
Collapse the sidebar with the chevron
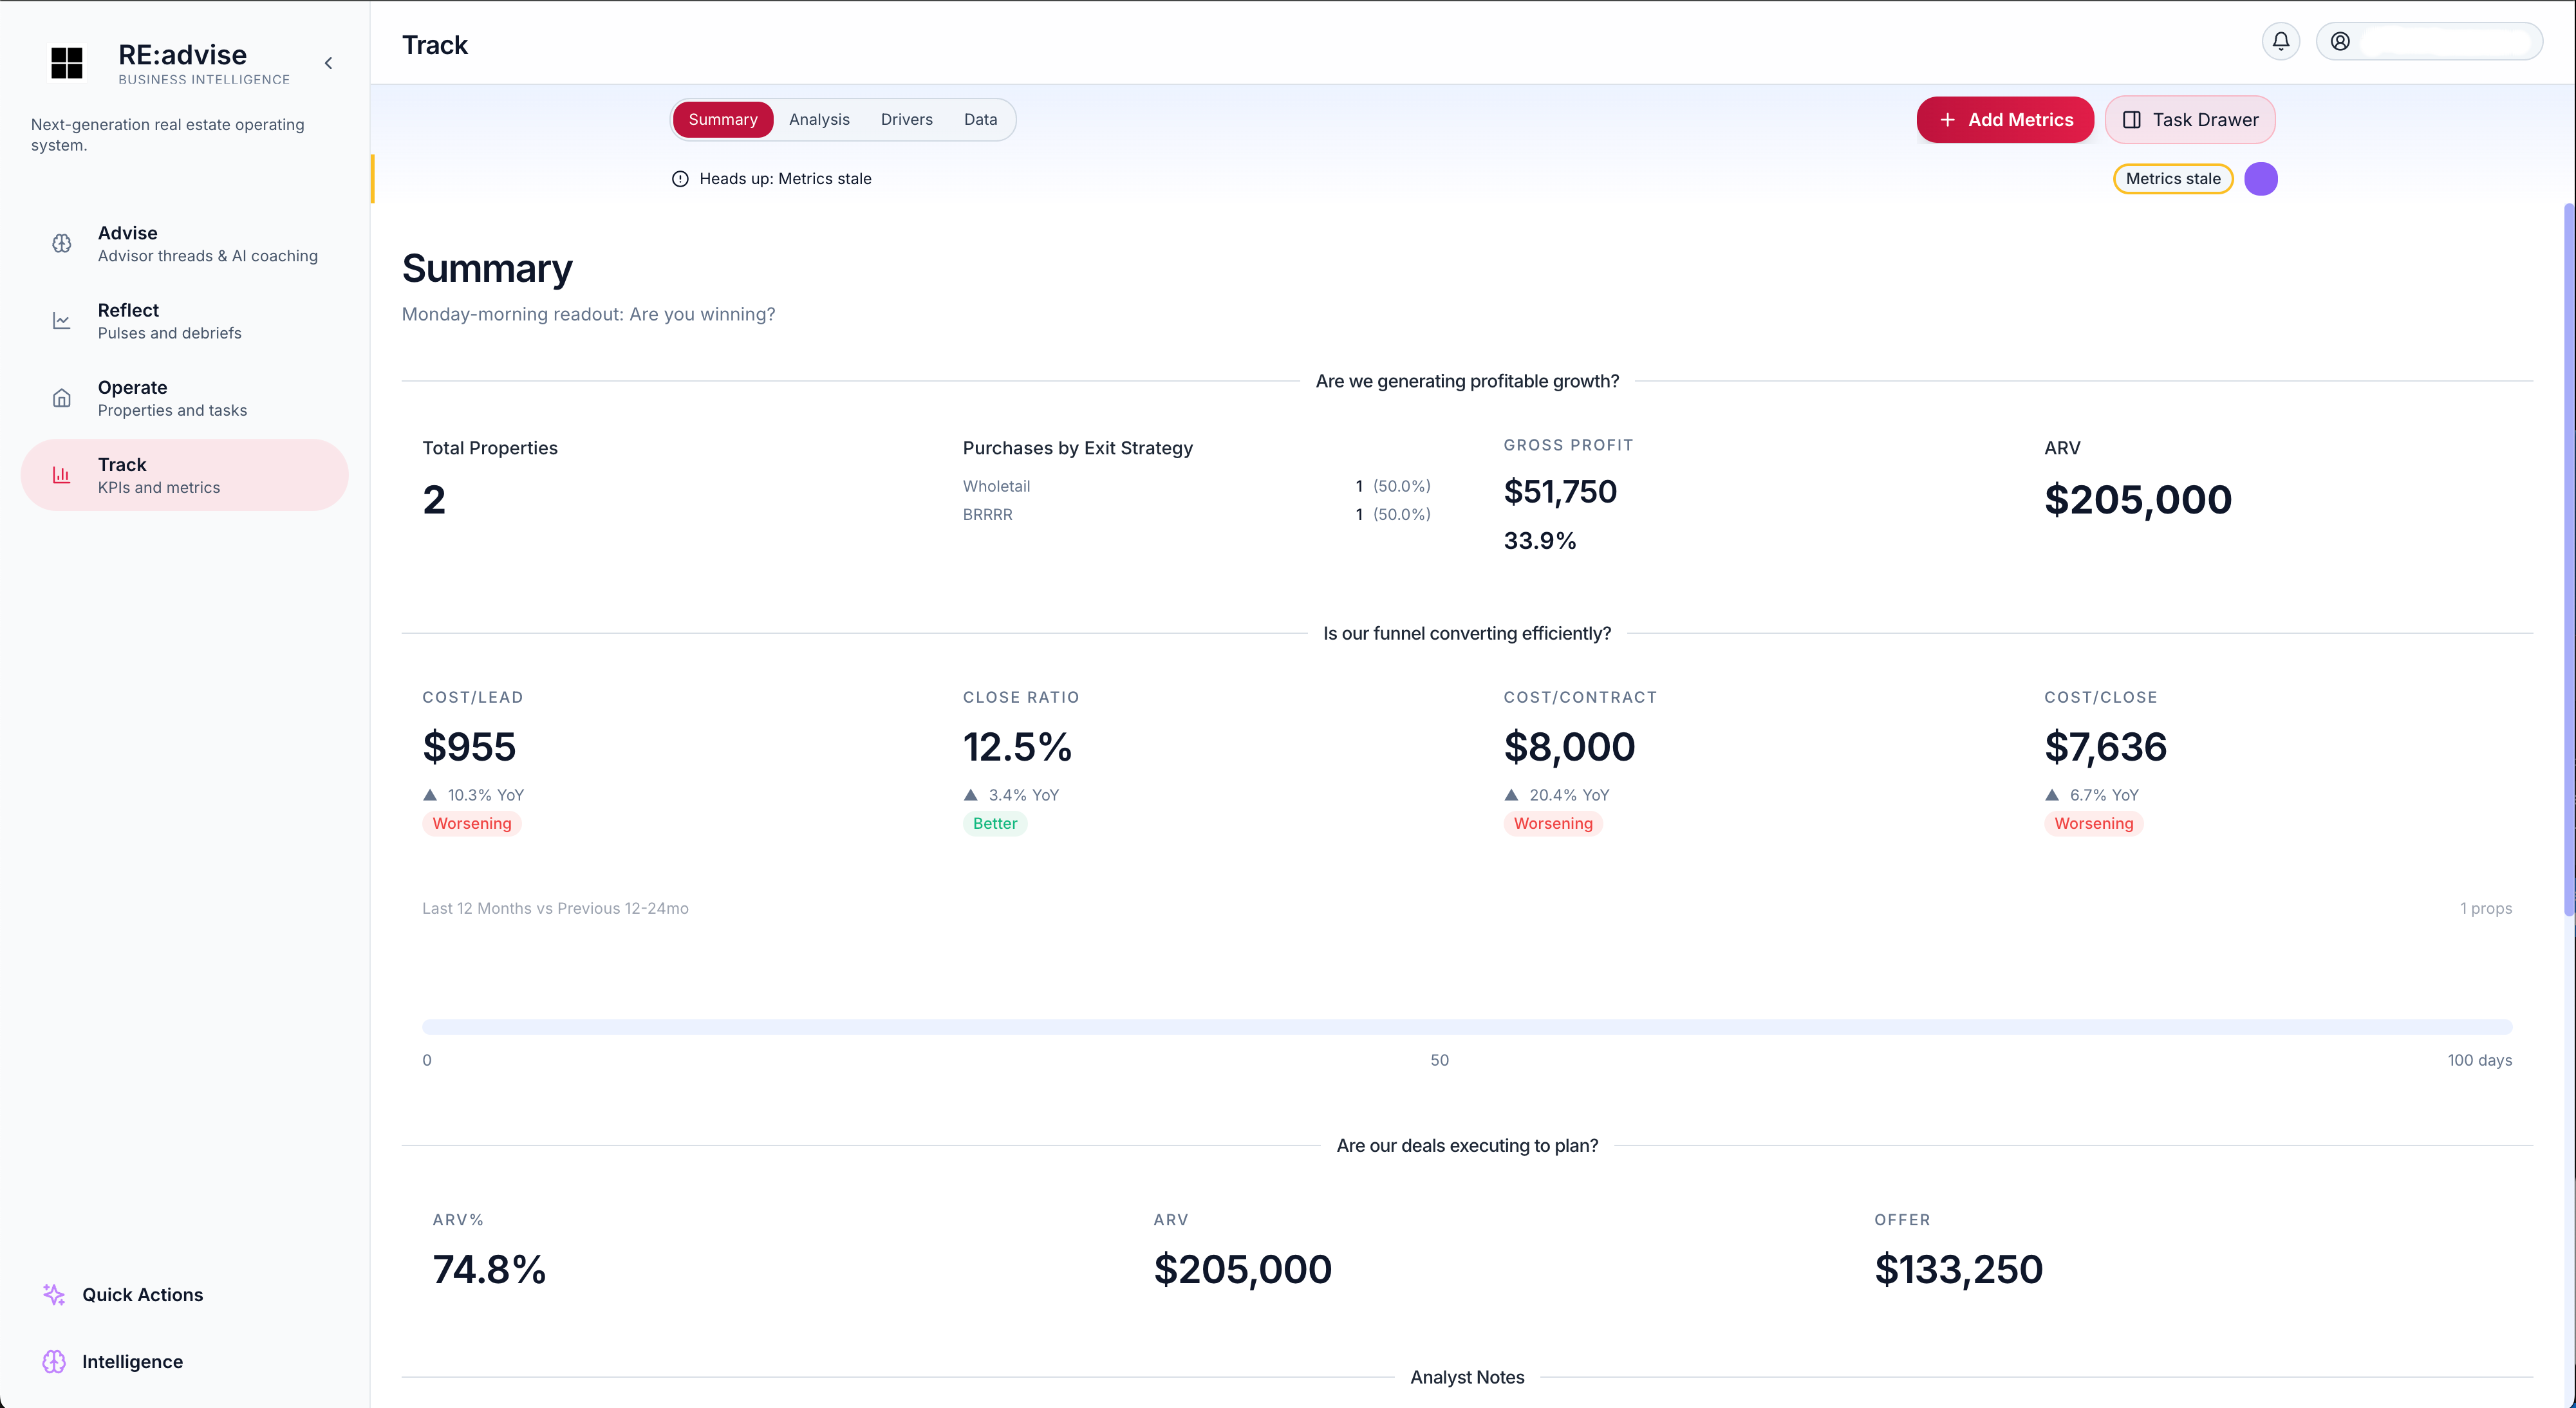(328, 62)
